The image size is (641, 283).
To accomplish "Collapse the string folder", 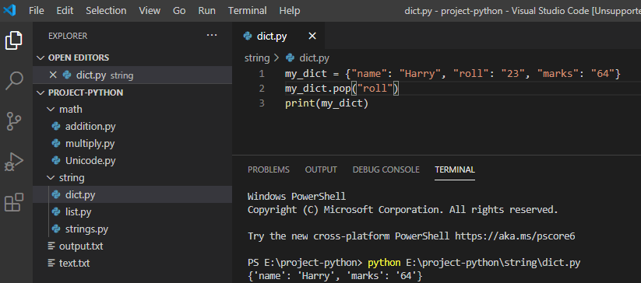I will coord(51,178).
